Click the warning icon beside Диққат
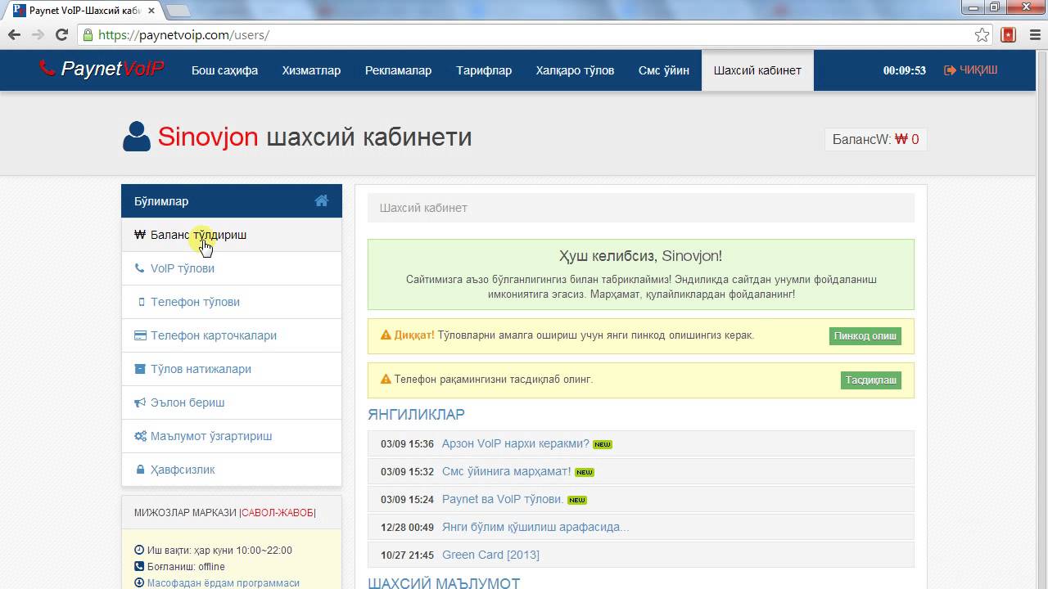Viewport: 1048px width, 589px height. 386,335
